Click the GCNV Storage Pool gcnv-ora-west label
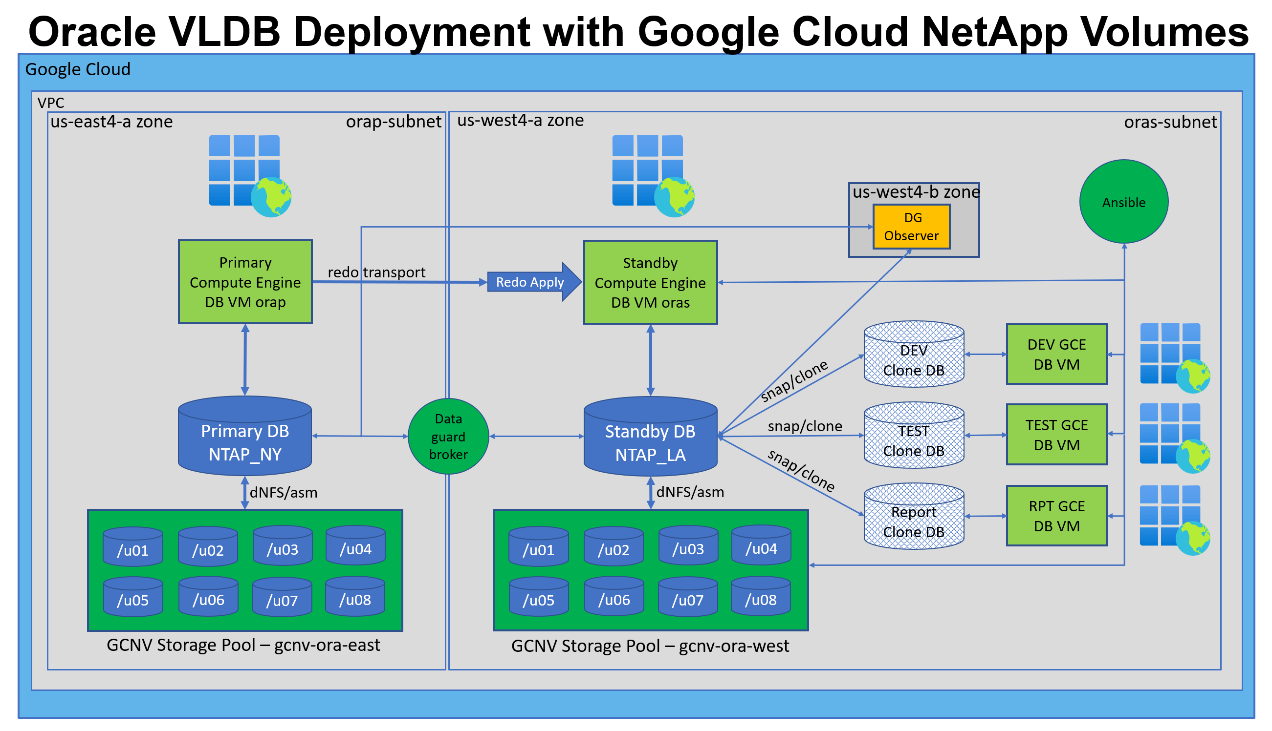This screenshot has width=1272, height=731. point(649,646)
